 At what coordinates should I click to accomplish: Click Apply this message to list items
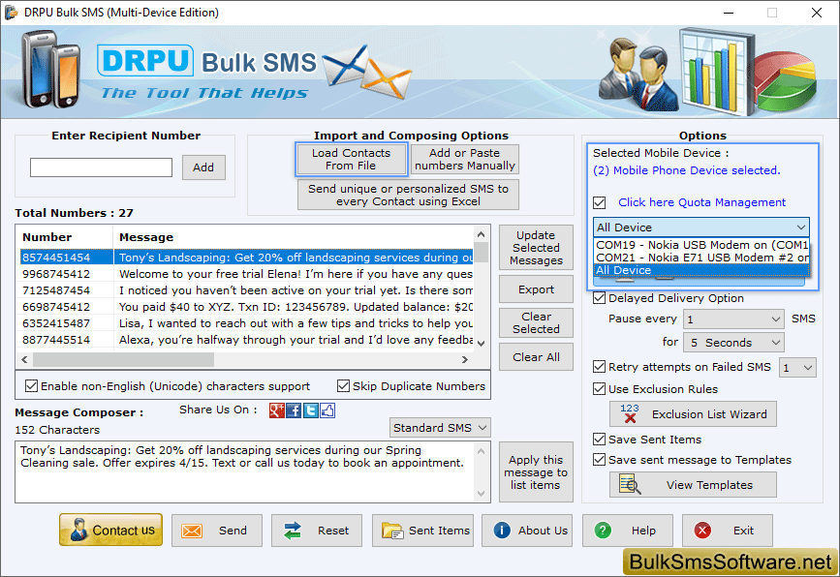(536, 472)
